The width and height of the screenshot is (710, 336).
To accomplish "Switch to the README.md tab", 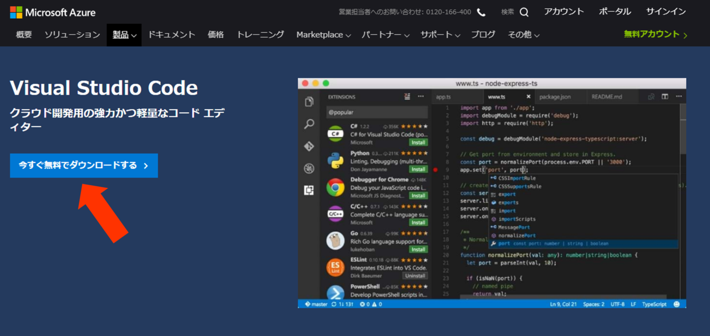I will coord(607,96).
